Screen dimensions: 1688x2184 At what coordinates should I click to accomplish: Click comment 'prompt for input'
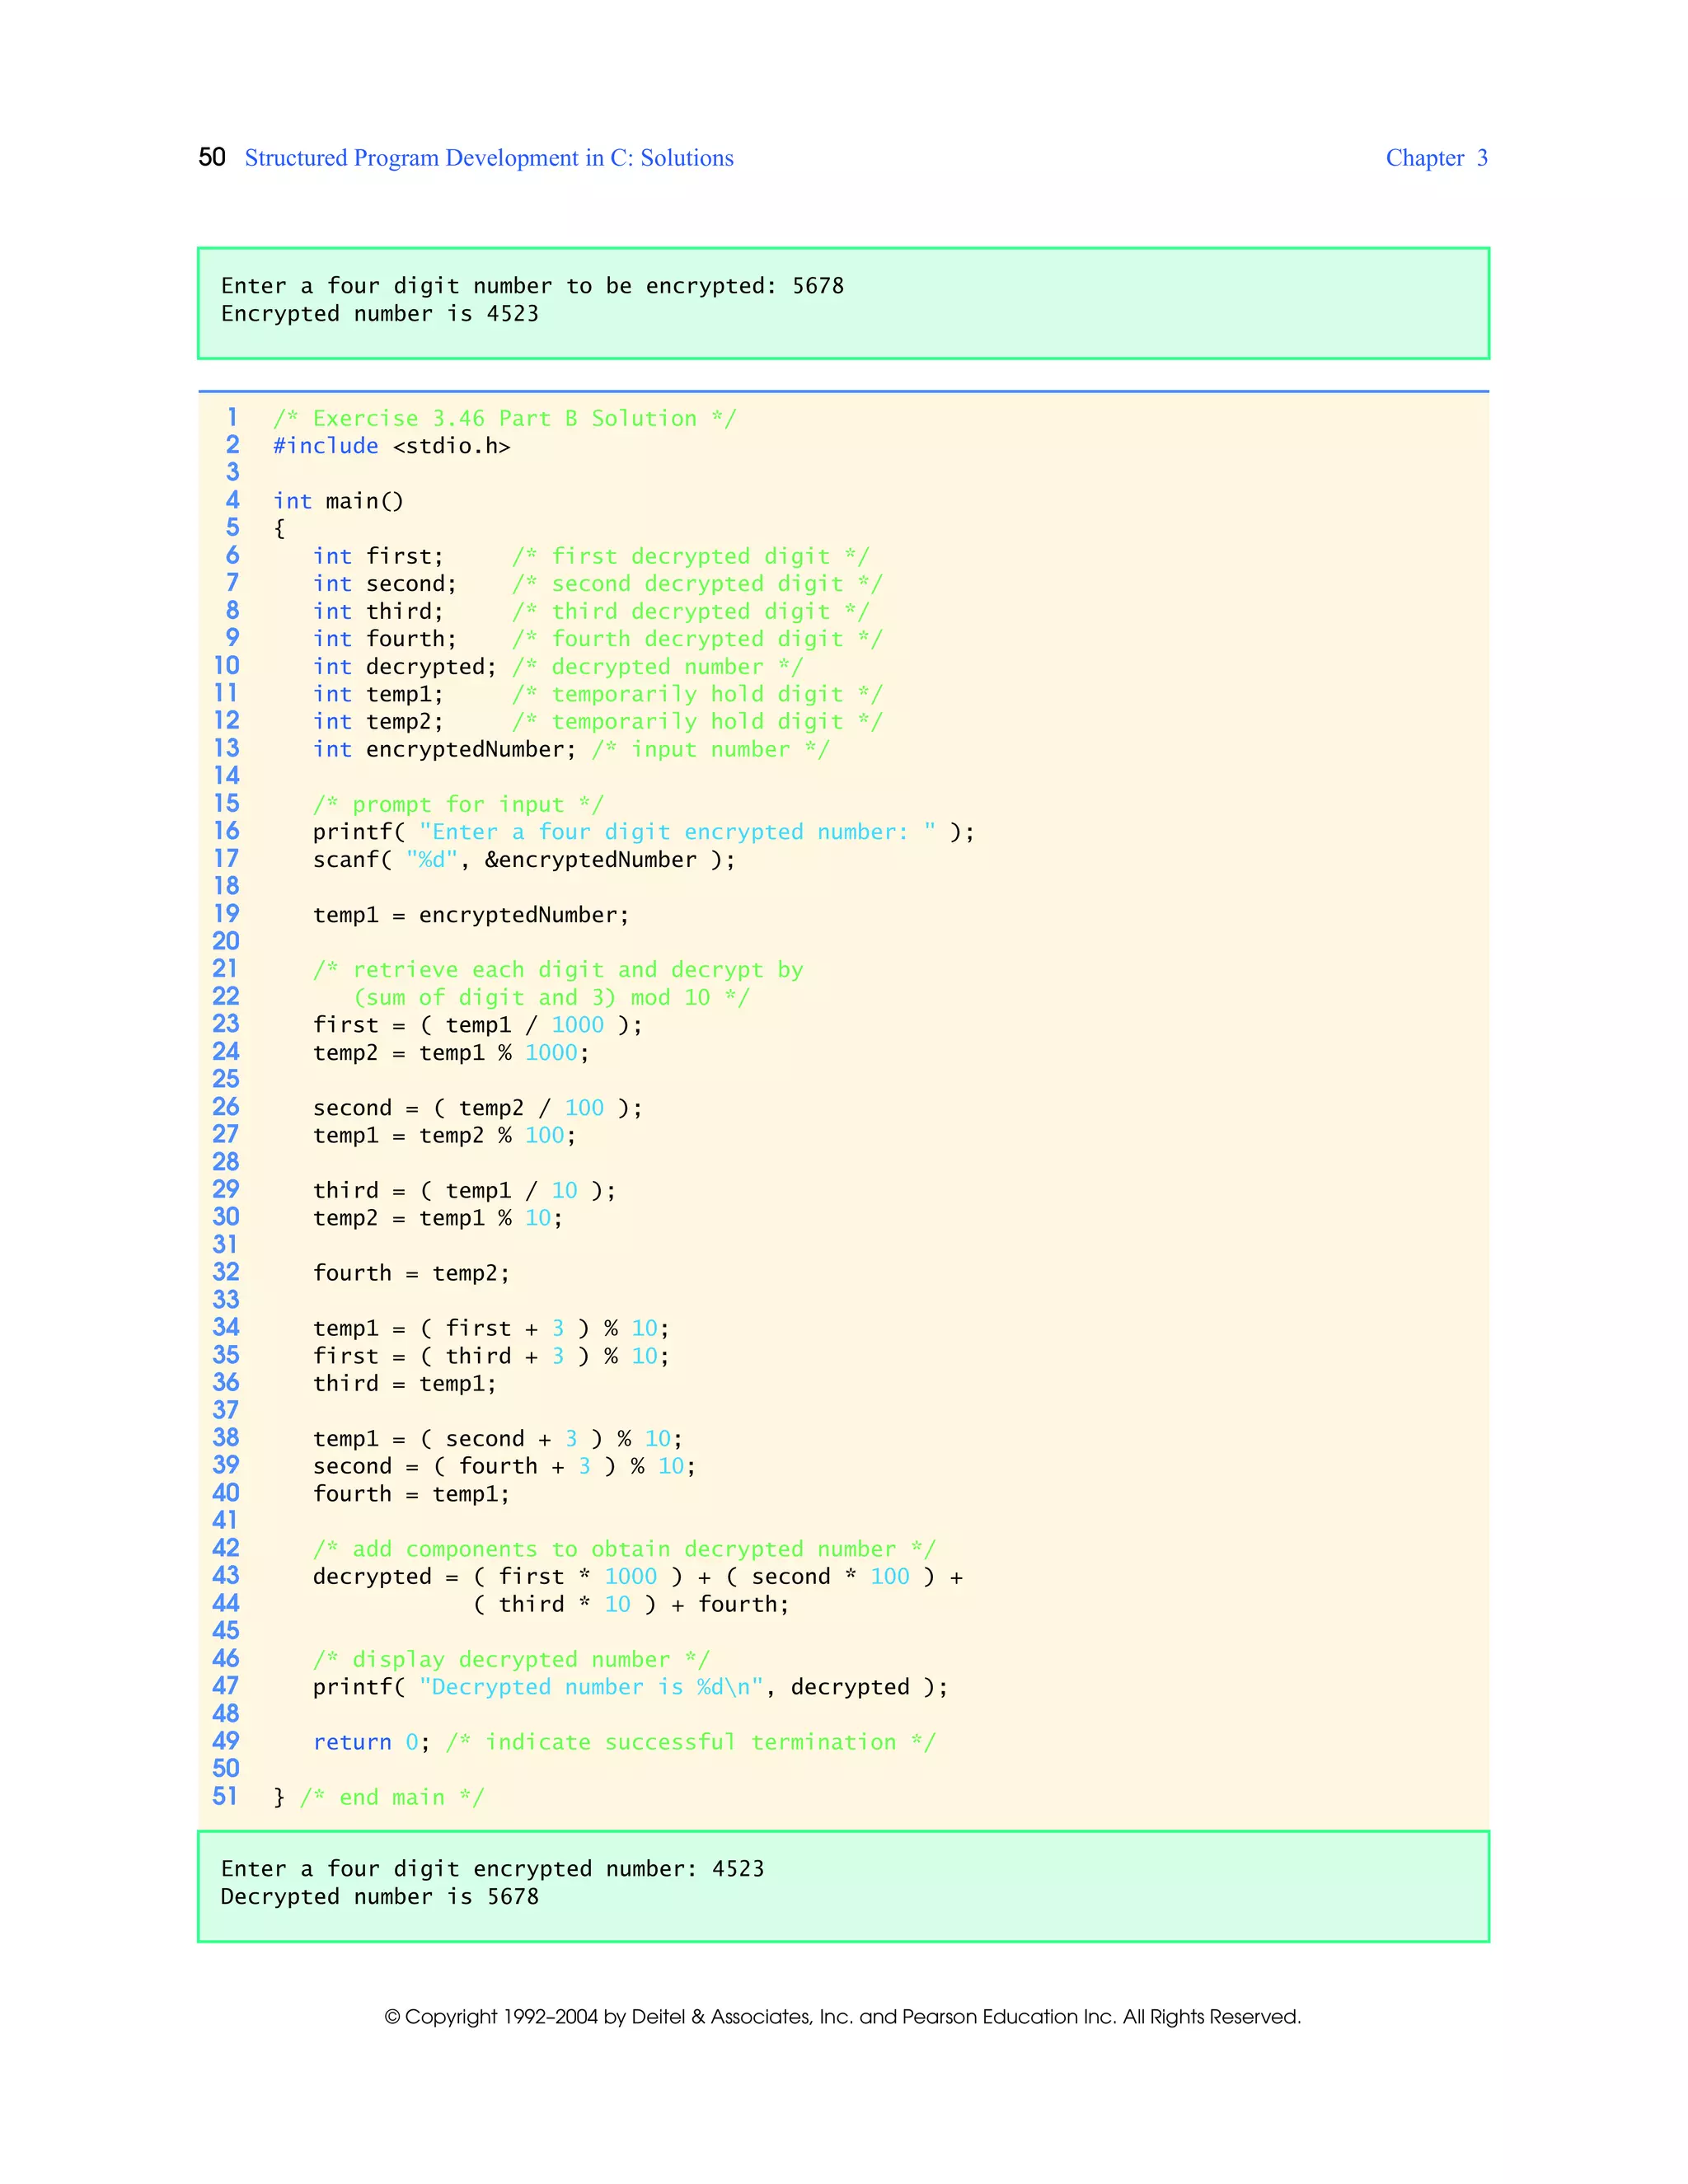[458, 805]
